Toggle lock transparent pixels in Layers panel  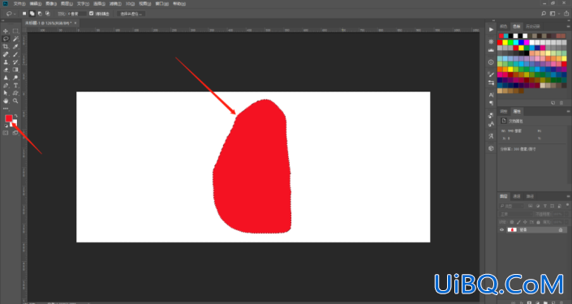[511, 222]
